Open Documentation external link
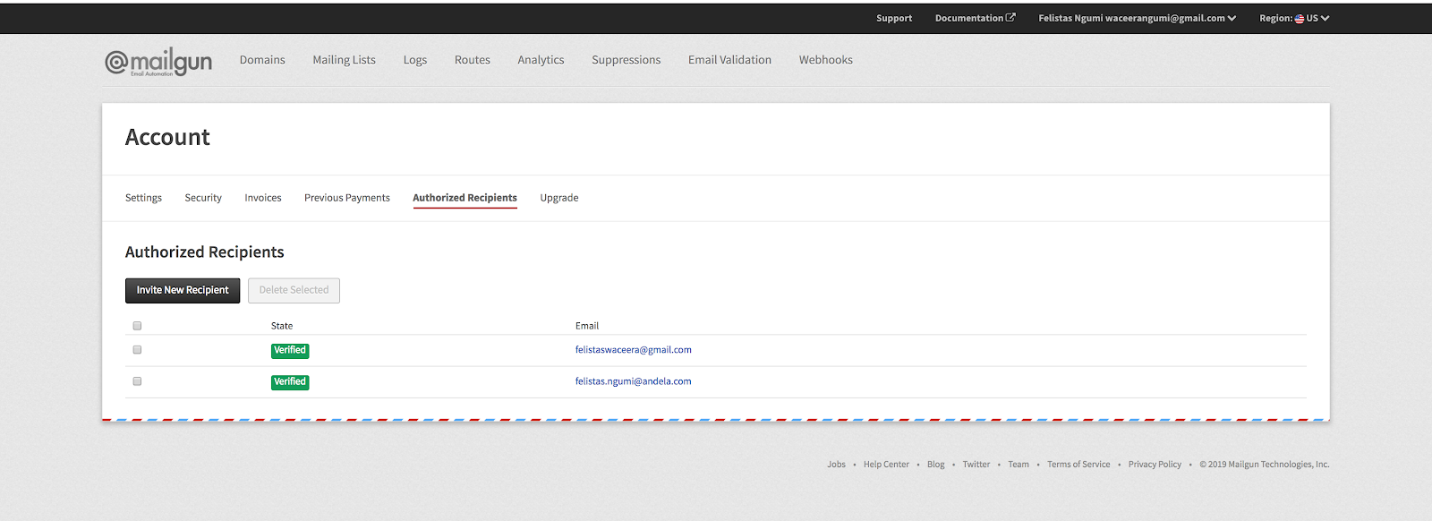 pyautogui.click(x=975, y=18)
